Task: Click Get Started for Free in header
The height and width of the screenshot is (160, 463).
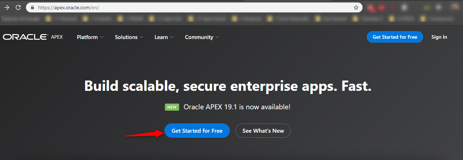Action: point(395,37)
